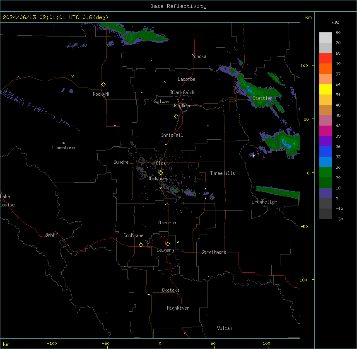
Task: Click the yellow V marker northwest of RockyMH
Action: click(x=72, y=76)
